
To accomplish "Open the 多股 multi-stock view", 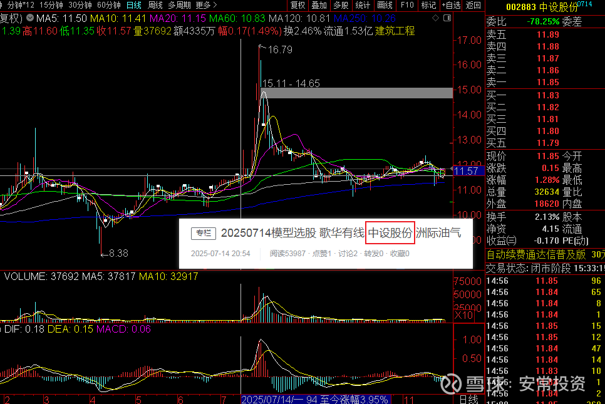I will pos(341,5).
